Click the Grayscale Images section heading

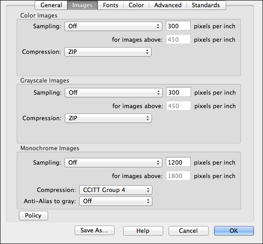(x=45, y=80)
